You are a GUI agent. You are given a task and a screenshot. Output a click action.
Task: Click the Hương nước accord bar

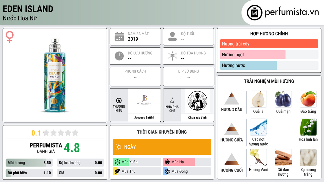(x=269, y=65)
